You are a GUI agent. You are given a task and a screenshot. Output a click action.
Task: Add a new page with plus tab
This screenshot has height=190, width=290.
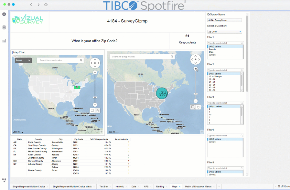[219, 186]
